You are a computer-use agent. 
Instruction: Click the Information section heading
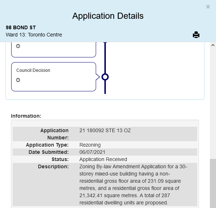[x=26, y=116]
